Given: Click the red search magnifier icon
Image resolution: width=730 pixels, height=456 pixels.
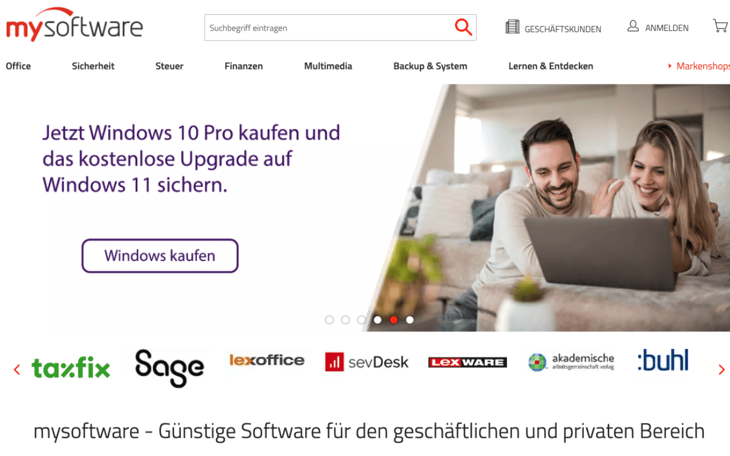Looking at the screenshot, I should point(463,27).
